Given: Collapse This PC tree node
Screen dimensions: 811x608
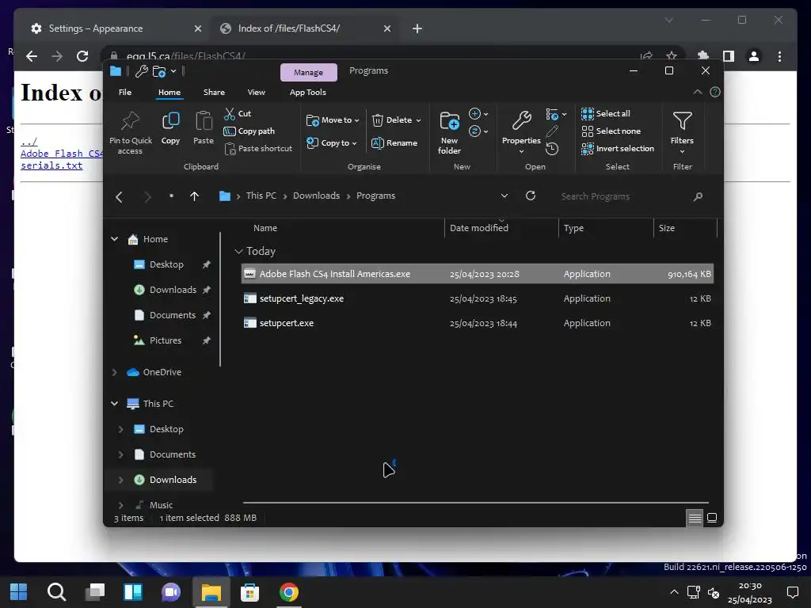Looking at the screenshot, I should (x=114, y=404).
